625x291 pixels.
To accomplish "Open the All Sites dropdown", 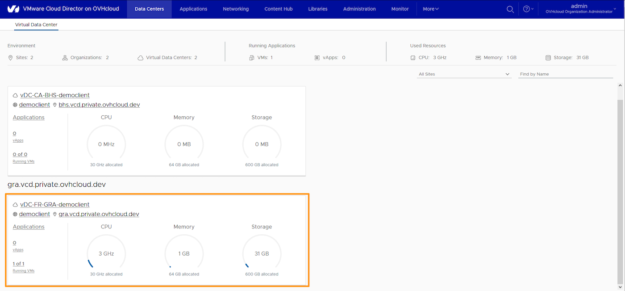I will [463, 74].
